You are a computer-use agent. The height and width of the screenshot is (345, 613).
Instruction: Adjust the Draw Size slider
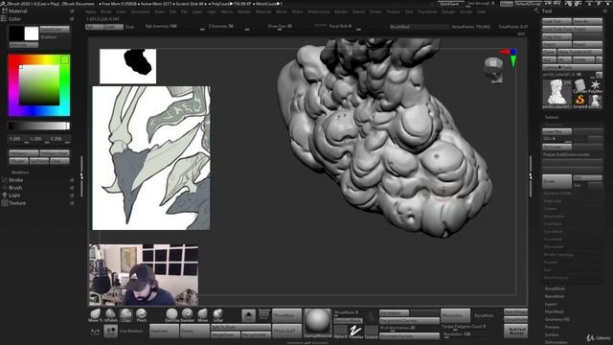click(x=289, y=27)
